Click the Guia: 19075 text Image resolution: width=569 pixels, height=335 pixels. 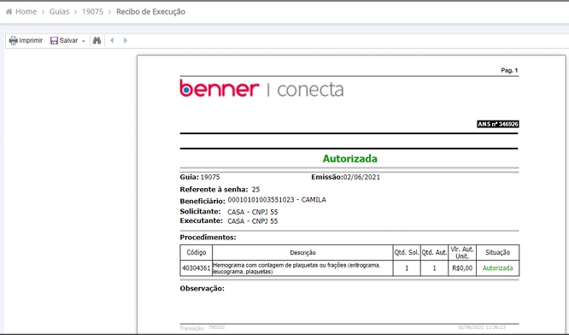tap(200, 177)
